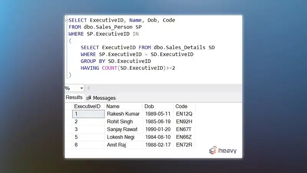
Task: Switch to the Results tab
Action: tap(74, 98)
